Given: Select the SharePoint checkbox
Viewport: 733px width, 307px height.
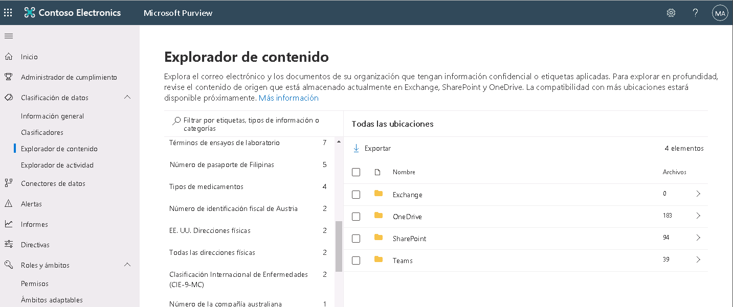Looking at the screenshot, I should [x=356, y=238].
